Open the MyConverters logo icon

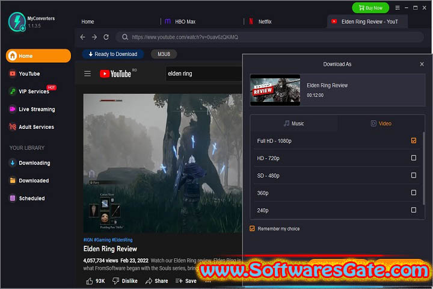(17, 22)
